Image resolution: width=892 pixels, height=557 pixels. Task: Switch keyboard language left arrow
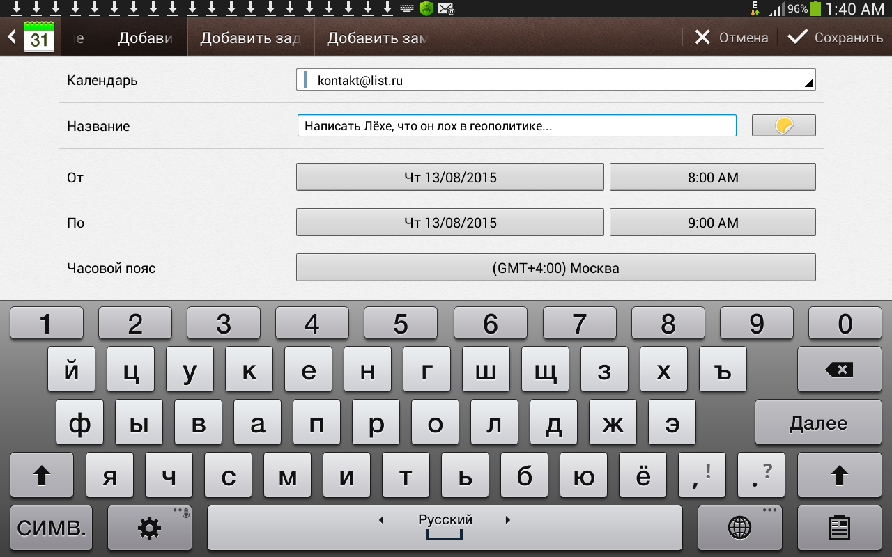point(381,520)
